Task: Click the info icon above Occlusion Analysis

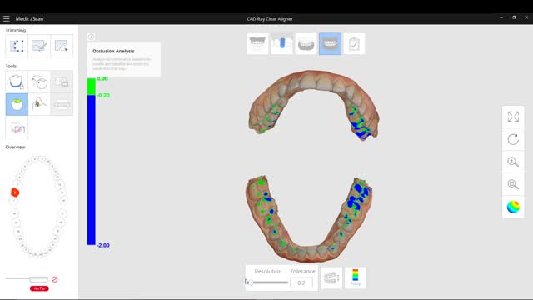Action: click(x=91, y=37)
